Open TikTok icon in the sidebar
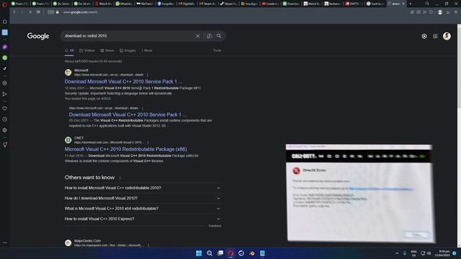This screenshot has height=259, width=461. [5, 68]
